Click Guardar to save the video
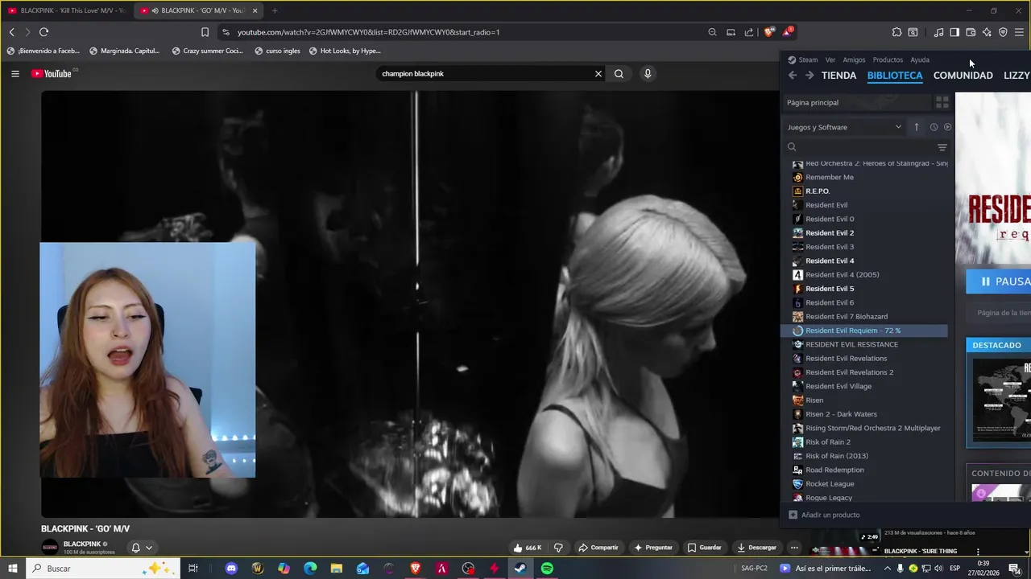Image resolution: width=1031 pixels, height=579 pixels. (704, 548)
